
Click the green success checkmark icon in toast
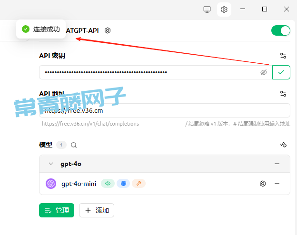click(26, 29)
